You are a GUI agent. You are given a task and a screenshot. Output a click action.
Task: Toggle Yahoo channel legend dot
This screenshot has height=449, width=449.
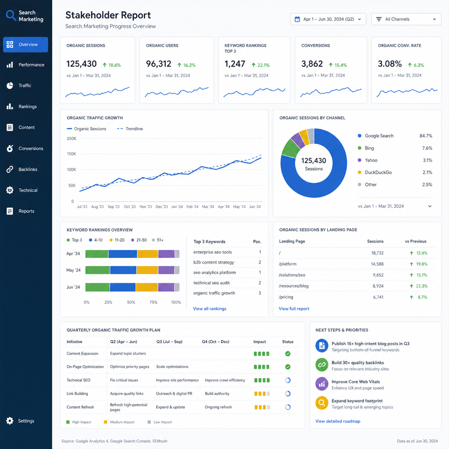click(x=360, y=160)
